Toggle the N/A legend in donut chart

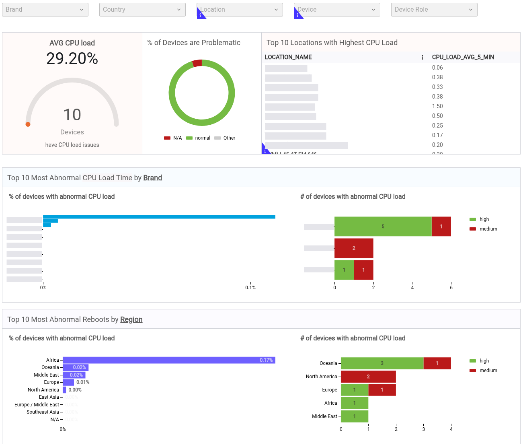(x=173, y=138)
